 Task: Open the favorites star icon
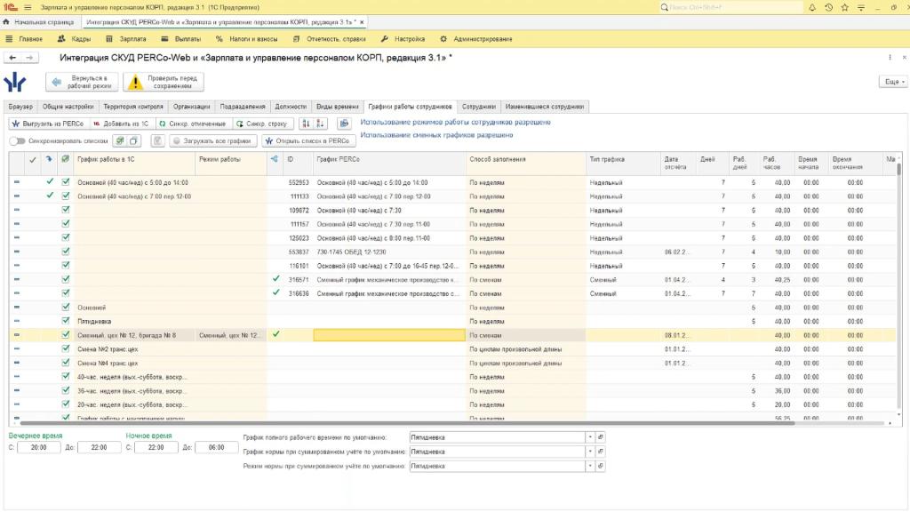[844, 7]
